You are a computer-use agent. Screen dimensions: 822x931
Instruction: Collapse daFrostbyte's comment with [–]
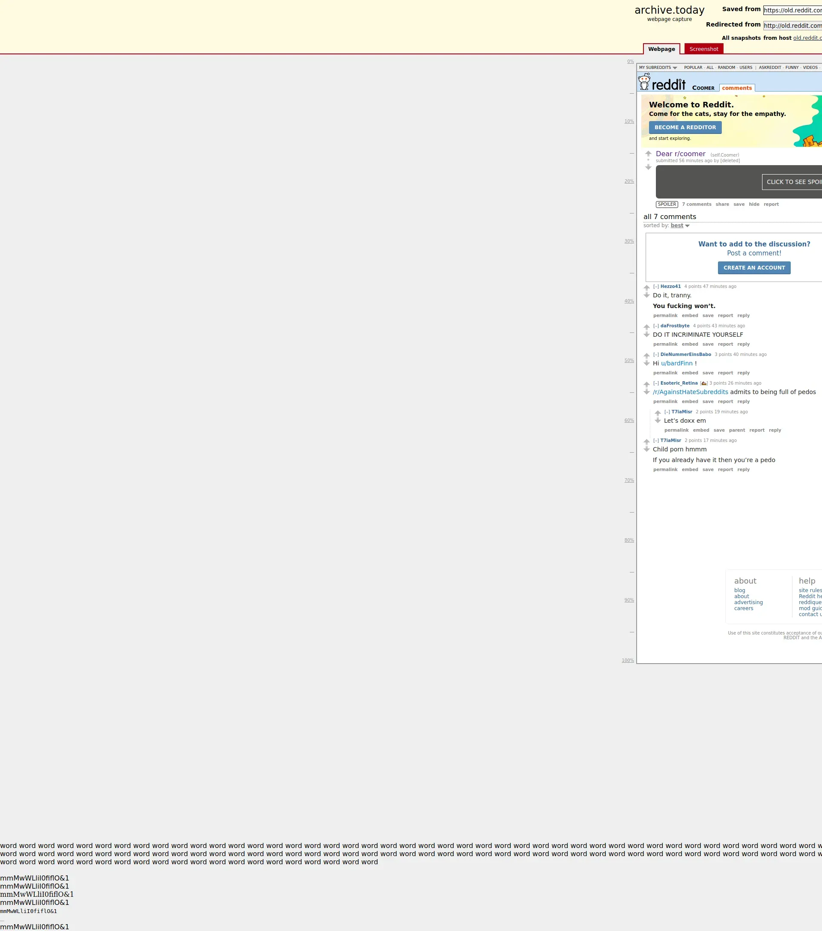pyautogui.click(x=656, y=326)
